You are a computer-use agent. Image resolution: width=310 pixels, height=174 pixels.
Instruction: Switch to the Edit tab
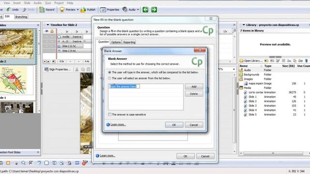pos(7,16)
